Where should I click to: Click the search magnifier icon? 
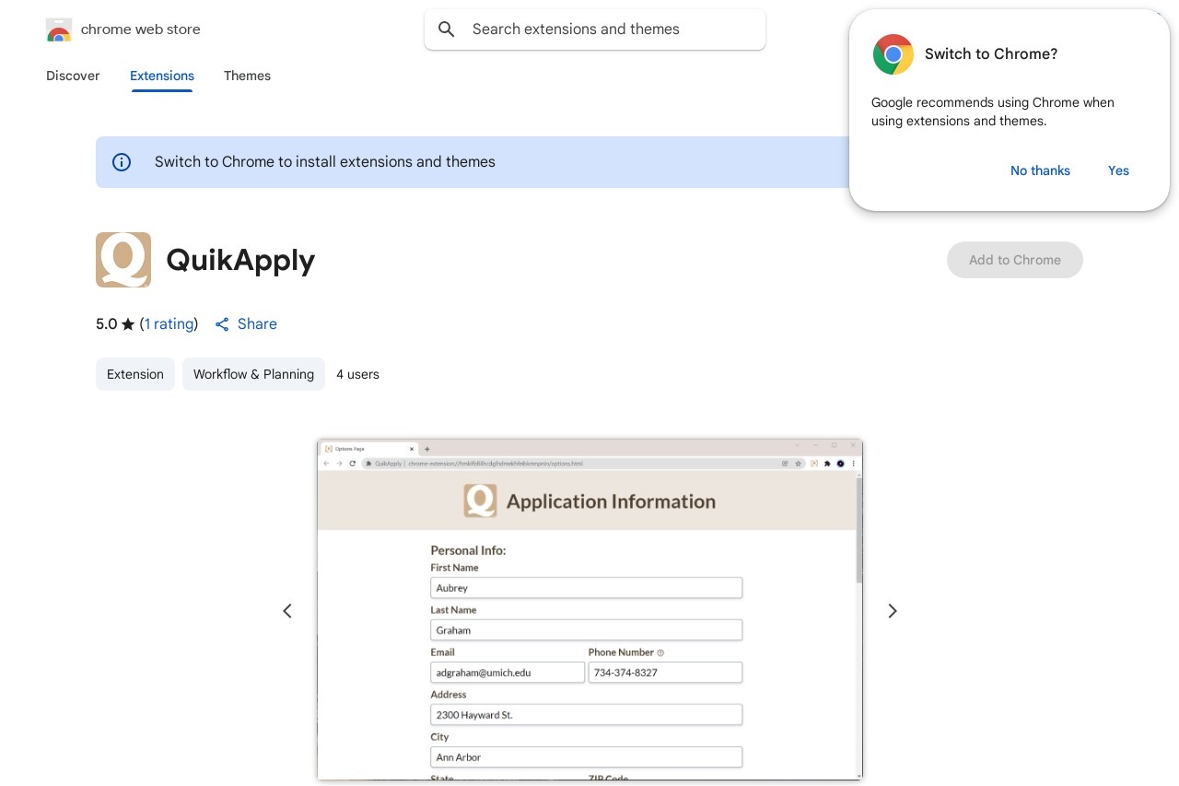point(447,29)
